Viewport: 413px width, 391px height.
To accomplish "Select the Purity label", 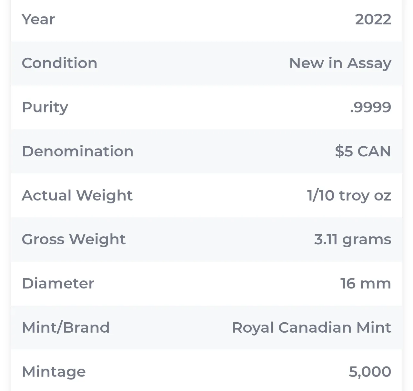I will [x=45, y=108].
